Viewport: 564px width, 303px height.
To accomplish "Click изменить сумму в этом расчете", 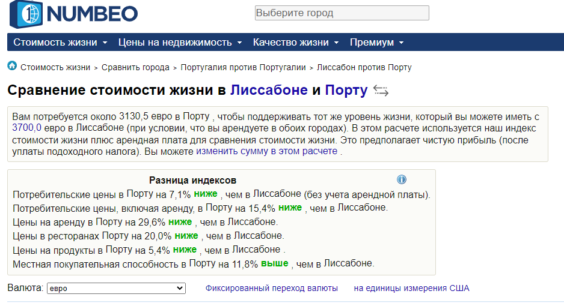I will point(266,151).
